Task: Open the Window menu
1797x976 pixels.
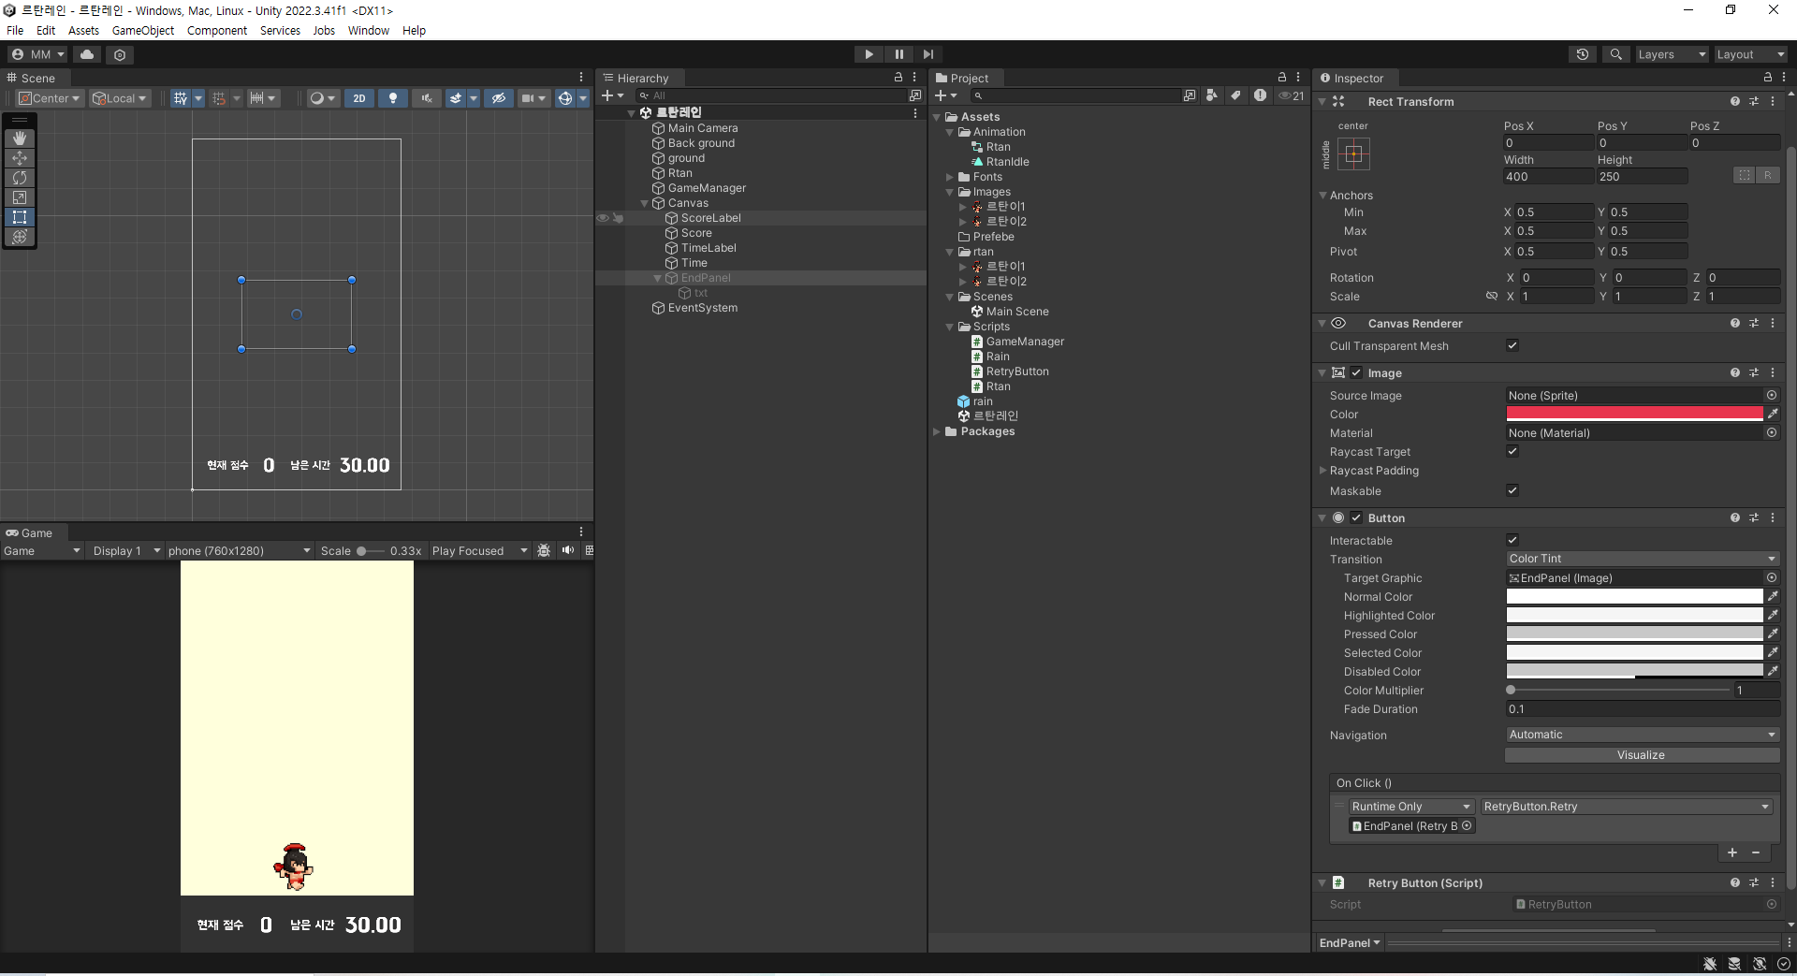Action: 369,30
